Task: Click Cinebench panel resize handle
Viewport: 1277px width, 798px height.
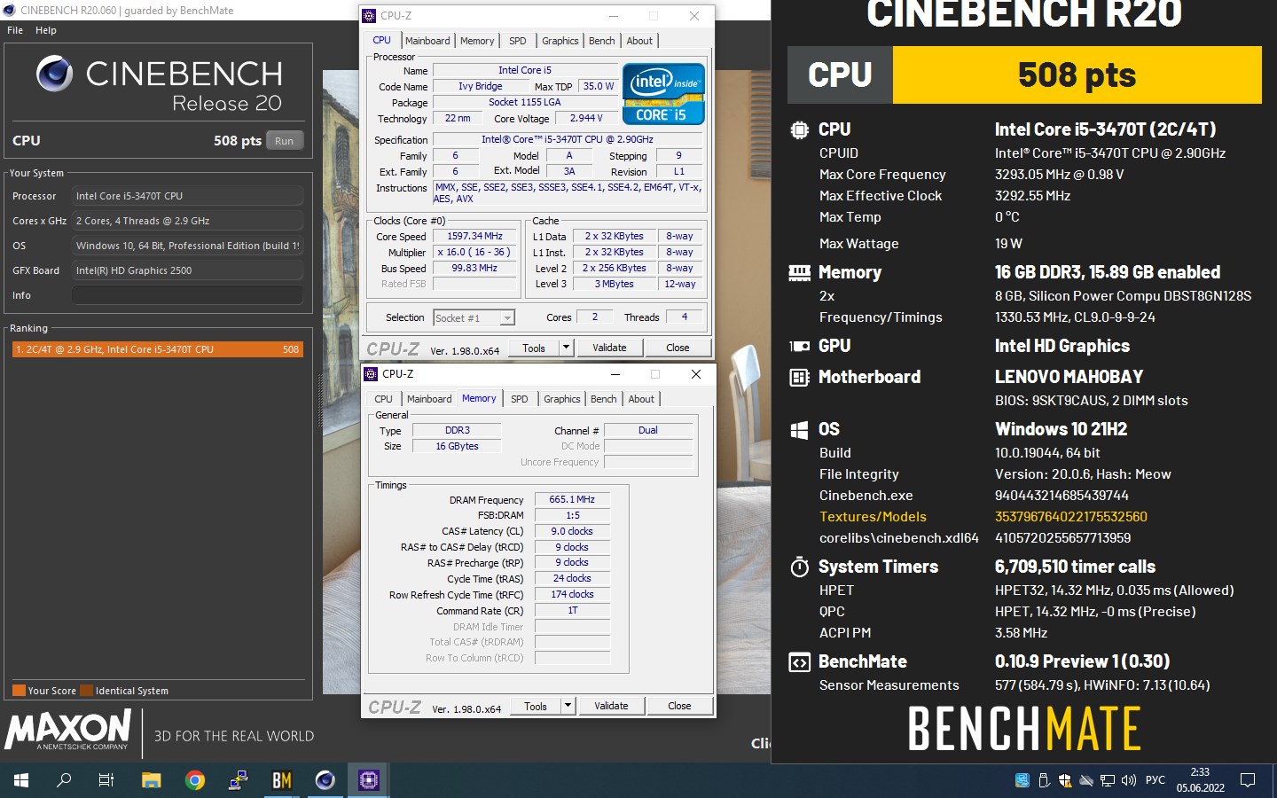Action: click(319, 401)
